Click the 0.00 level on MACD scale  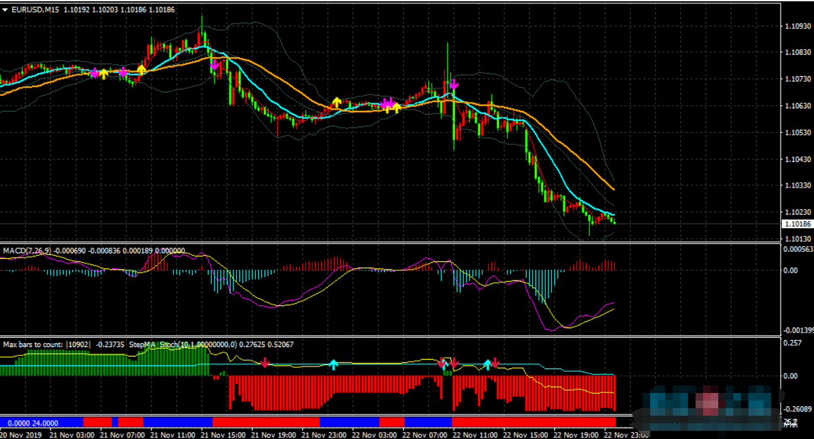coord(791,271)
